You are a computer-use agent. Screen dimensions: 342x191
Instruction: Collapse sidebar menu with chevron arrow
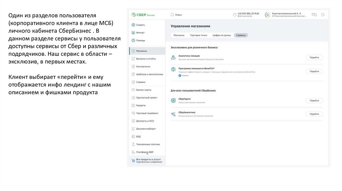point(147,154)
